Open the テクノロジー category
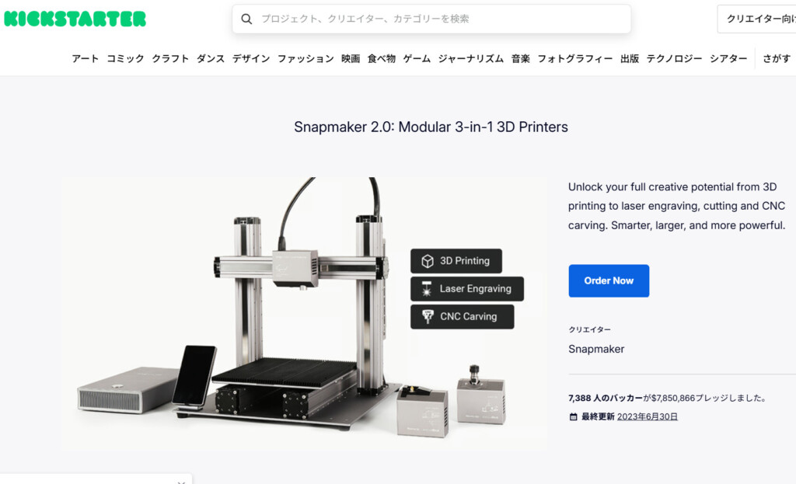Viewport: 796px width, 484px height. 674,59
